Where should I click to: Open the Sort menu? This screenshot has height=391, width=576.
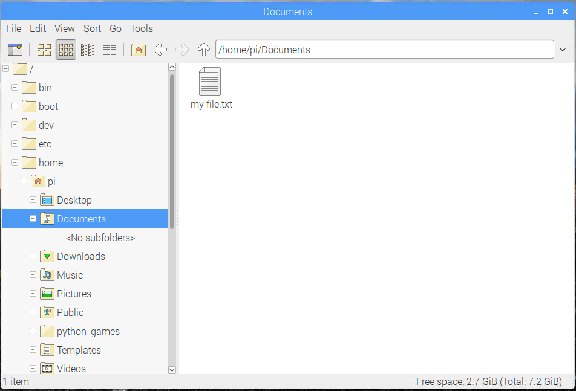[92, 28]
